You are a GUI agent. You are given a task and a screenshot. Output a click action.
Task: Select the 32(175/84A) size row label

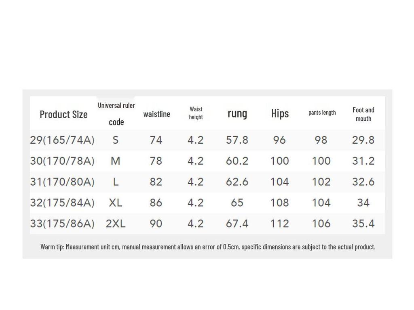(x=62, y=203)
